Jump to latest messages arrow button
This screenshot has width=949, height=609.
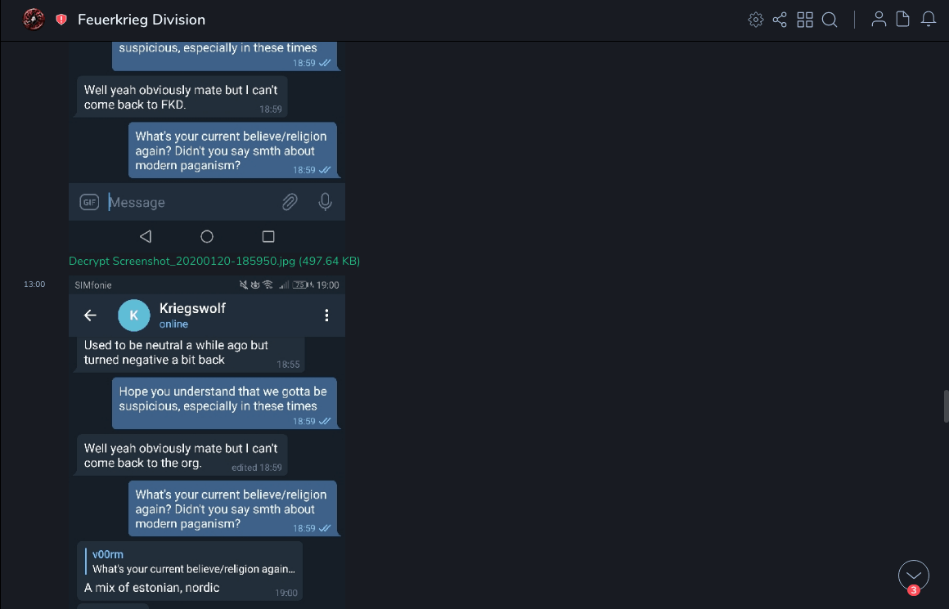(913, 575)
